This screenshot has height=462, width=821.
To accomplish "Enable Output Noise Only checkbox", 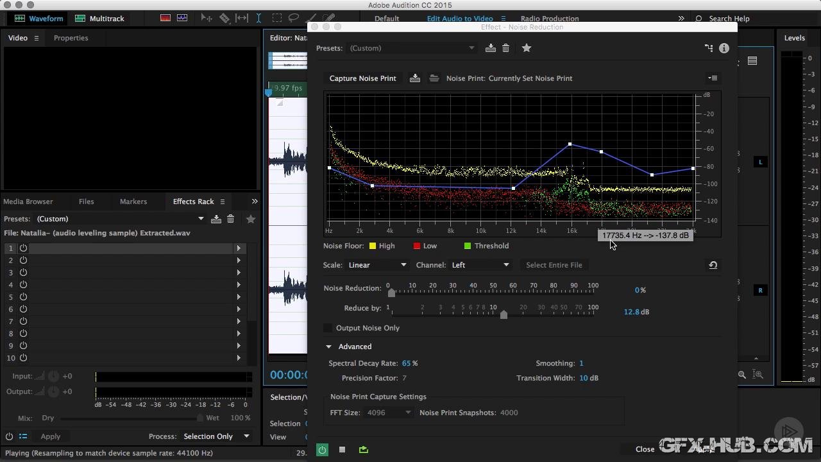I will click(328, 328).
